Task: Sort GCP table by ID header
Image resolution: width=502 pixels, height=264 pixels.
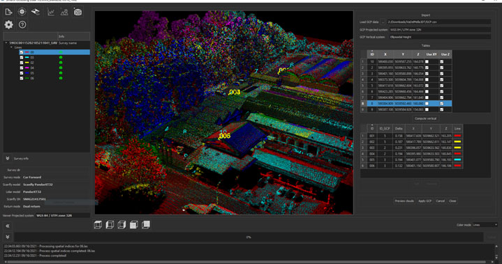Action: click(x=372, y=54)
